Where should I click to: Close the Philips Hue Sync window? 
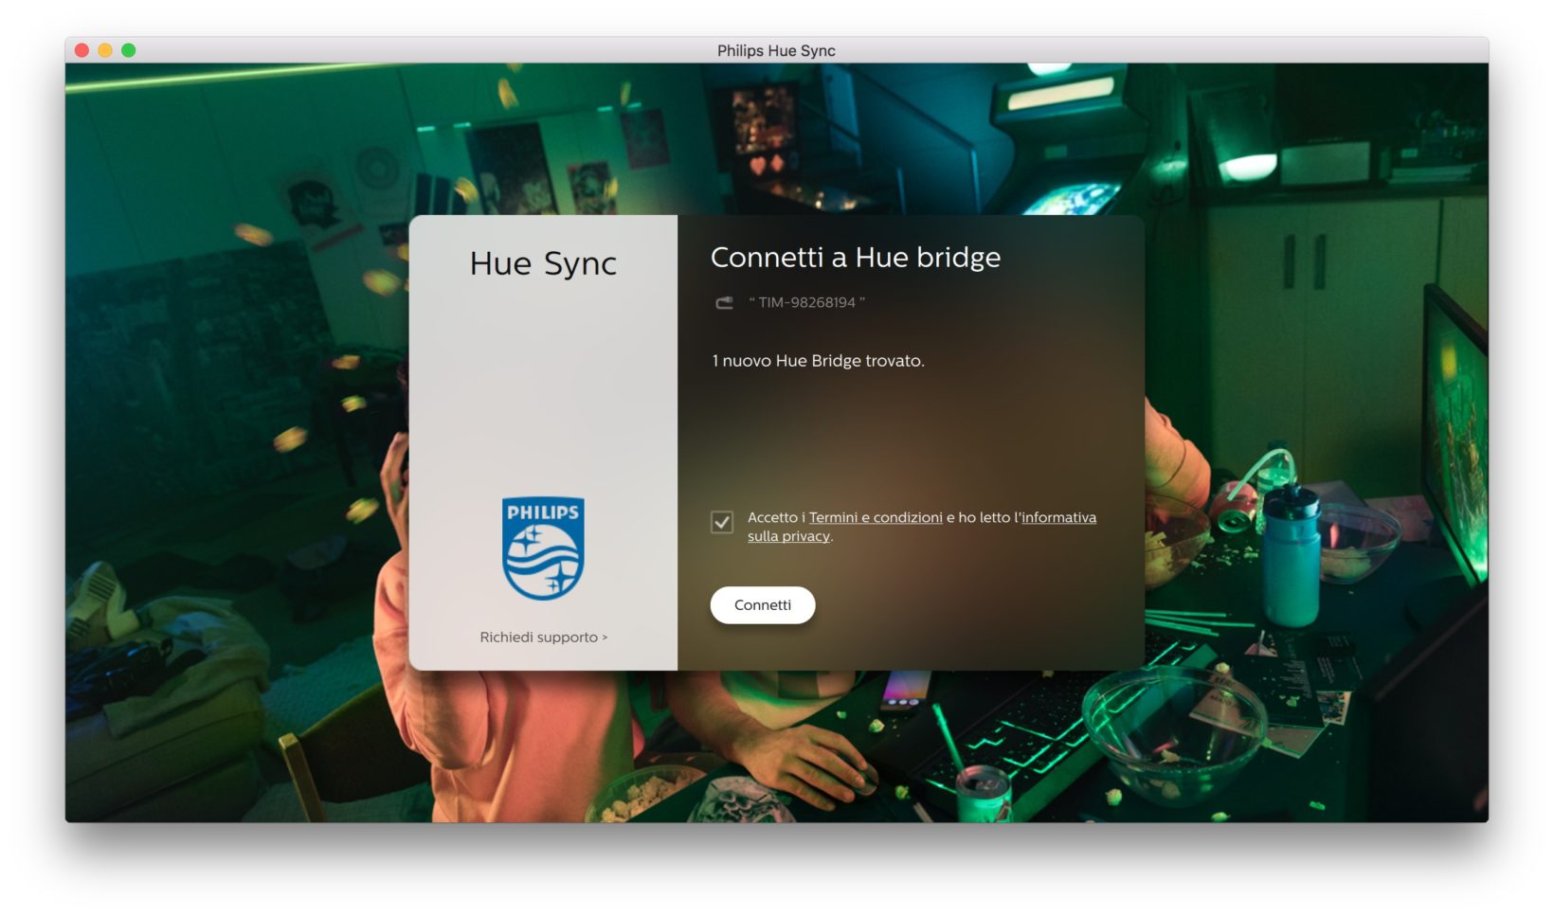coord(82,50)
